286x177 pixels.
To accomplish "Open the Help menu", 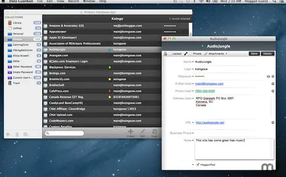I will pos(103,1).
